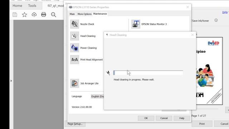Click the Head Cleaning icon in Maintenance tab

(x=75, y=36)
